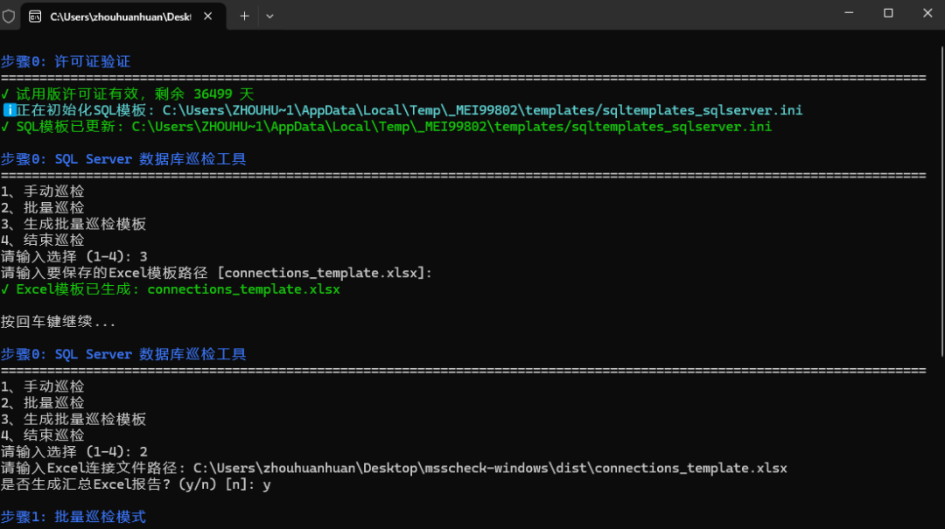This screenshot has height=529, width=945.
Task: Click the first '2、批量巡检' menu line
Action: (43, 208)
